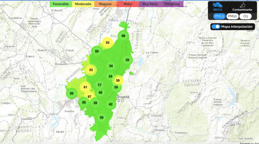Open the green 38 marker below yellow 59
Screen dimensions: 259x144
pyautogui.click(x=116, y=87)
